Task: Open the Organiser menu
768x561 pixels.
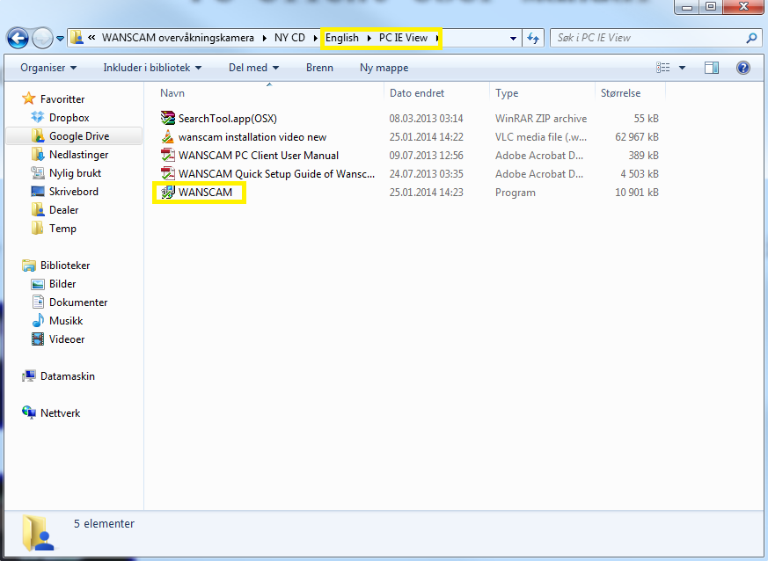Action: click(x=48, y=68)
